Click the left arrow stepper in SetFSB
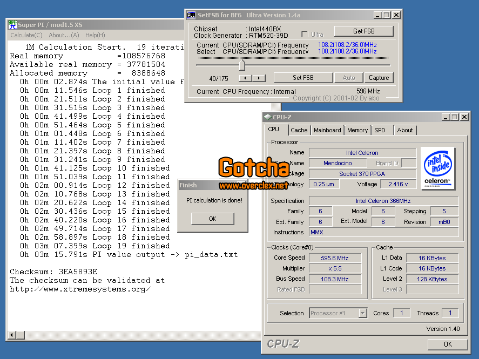 point(245,78)
